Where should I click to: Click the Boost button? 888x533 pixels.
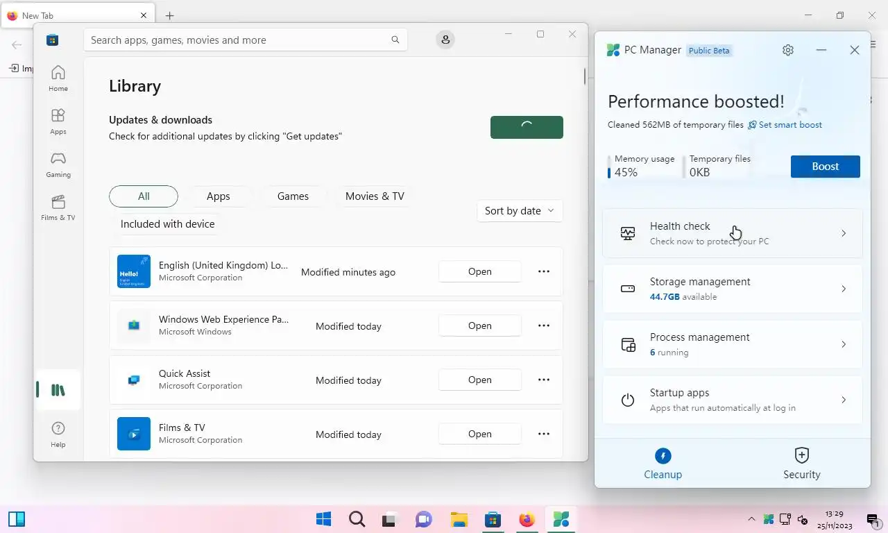pyautogui.click(x=826, y=167)
